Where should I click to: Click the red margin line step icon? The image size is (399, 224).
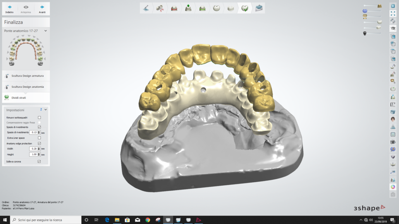pyautogui.click(x=174, y=8)
